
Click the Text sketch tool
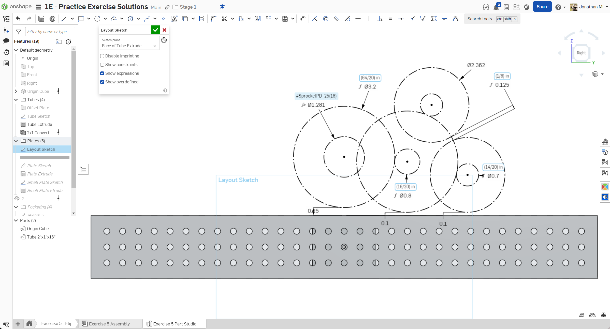(x=174, y=19)
